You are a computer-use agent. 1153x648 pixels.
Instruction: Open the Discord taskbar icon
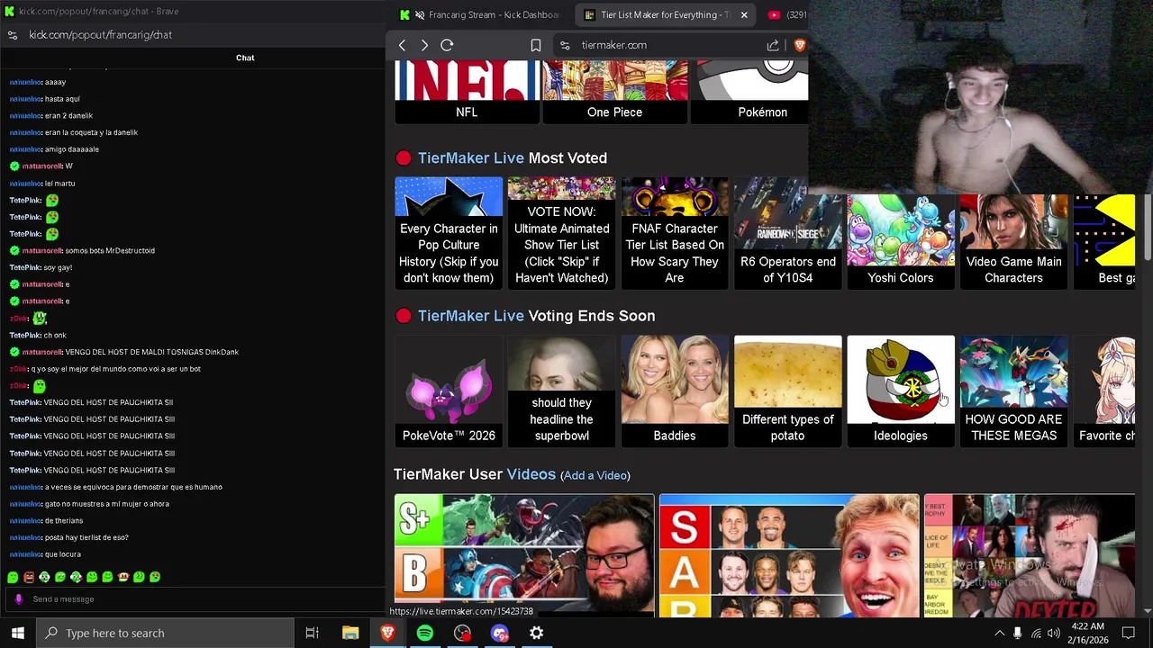(x=499, y=634)
